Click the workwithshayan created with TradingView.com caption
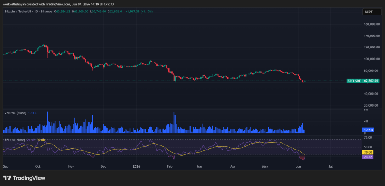This screenshot has height=186, width=385. tap(58, 4)
